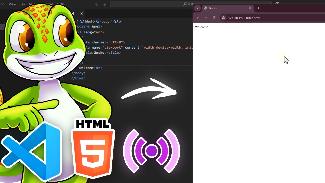The height and width of the screenshot is (183, 325).
Task: Click the VS Code command search box
Action: [x=191, y=4]
